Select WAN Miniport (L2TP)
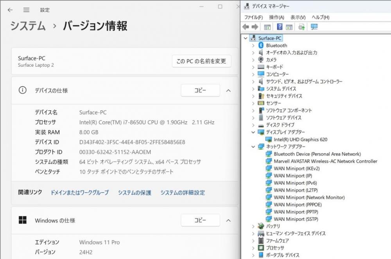Viewport: 391px width, 259px height. [x=296, y=190]
